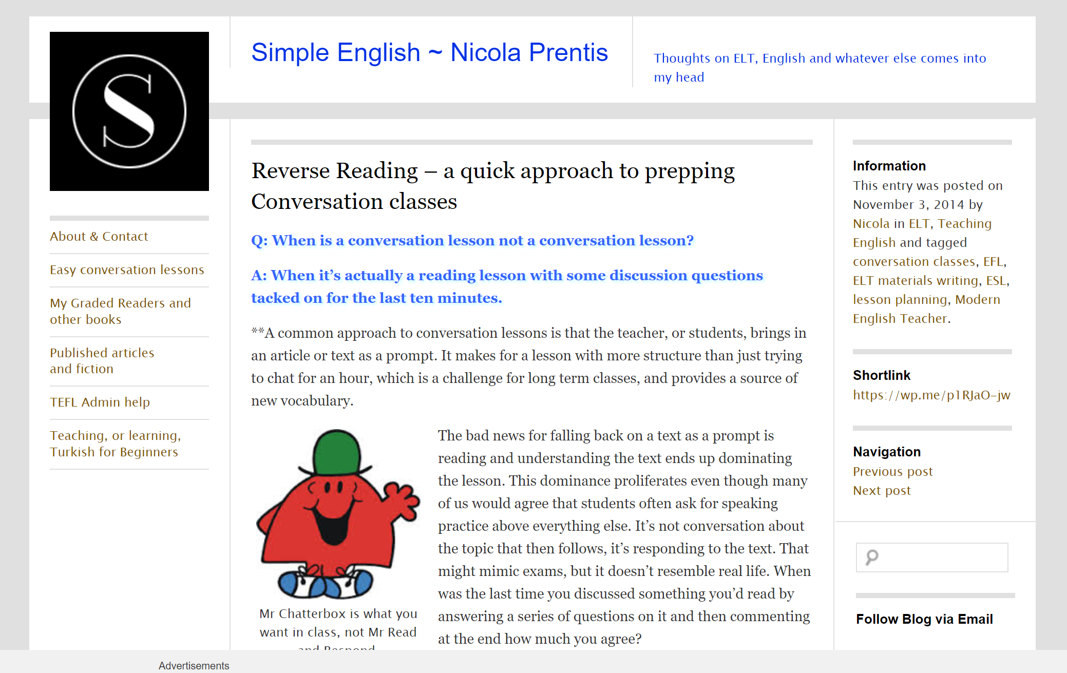The image size is (1067, 673).
Task: Click the Mr Chatterbox cartoon image
Action: point(338,514)
